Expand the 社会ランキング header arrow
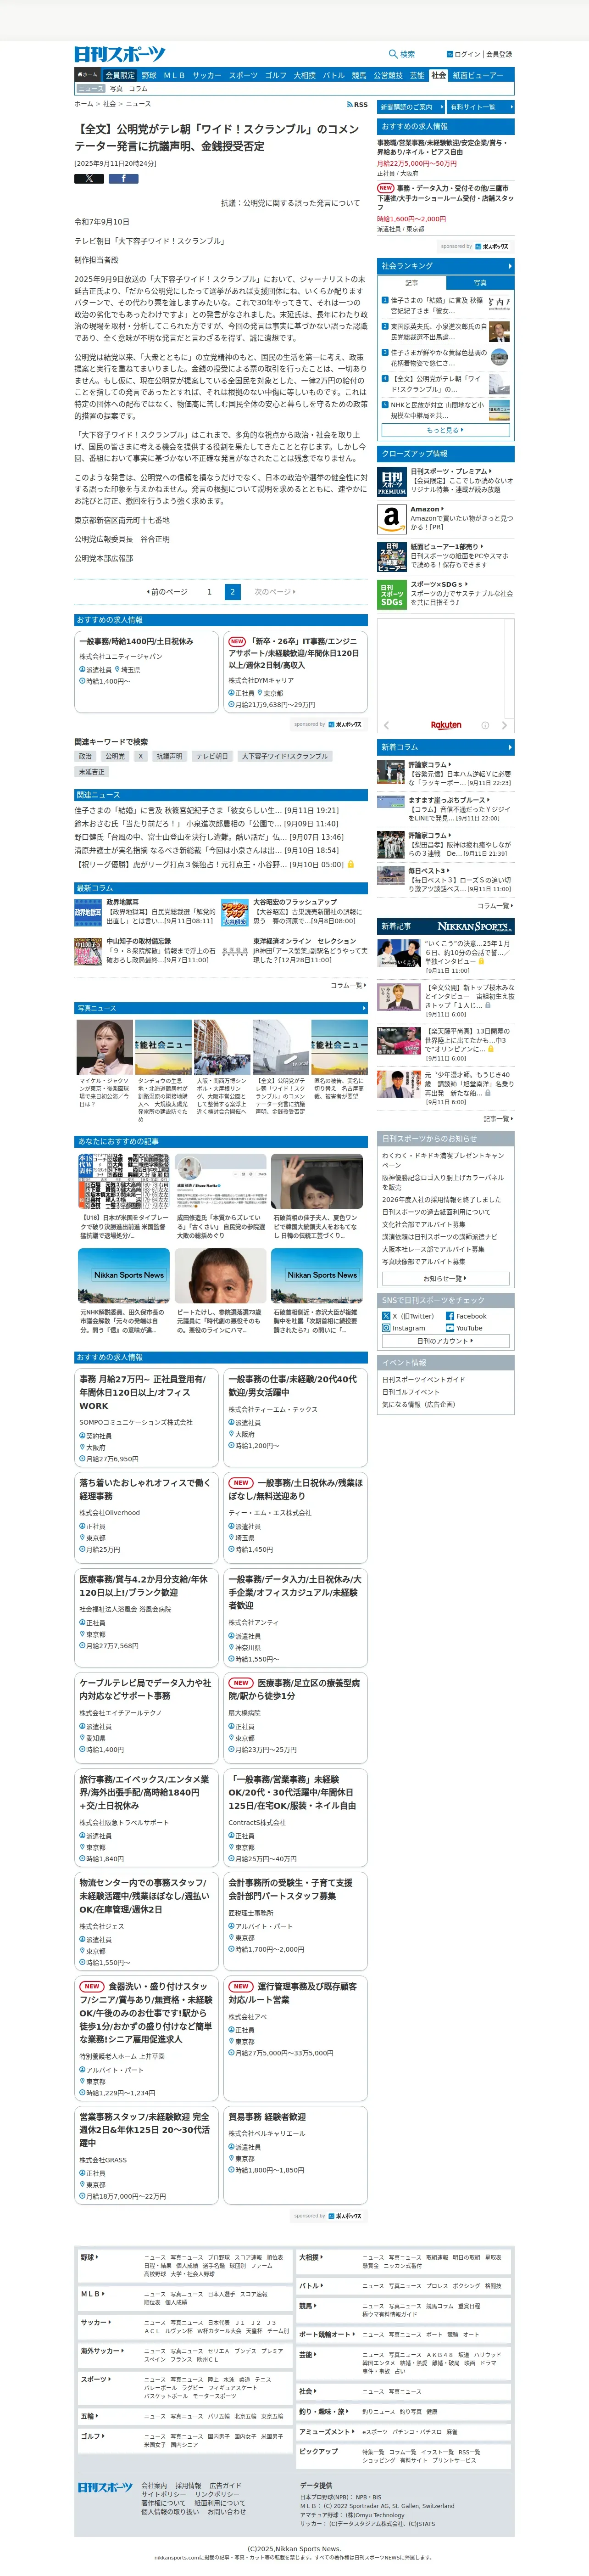Viewport: 589px width, 2576px height. point(509,266)
